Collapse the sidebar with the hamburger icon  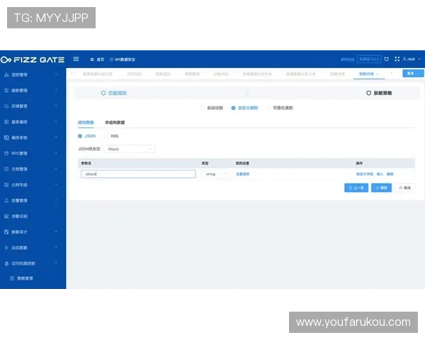[76, 59]
